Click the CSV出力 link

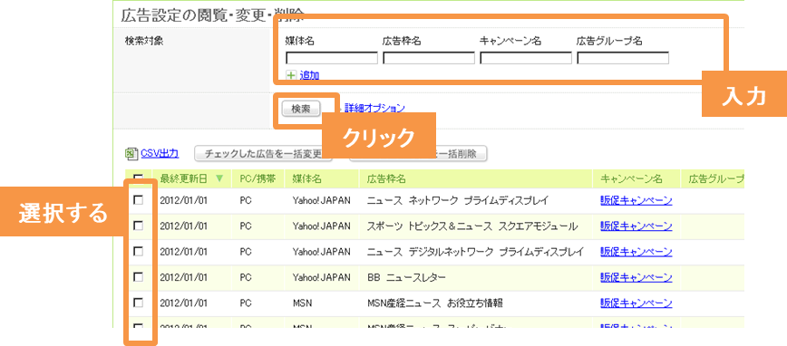159,153
